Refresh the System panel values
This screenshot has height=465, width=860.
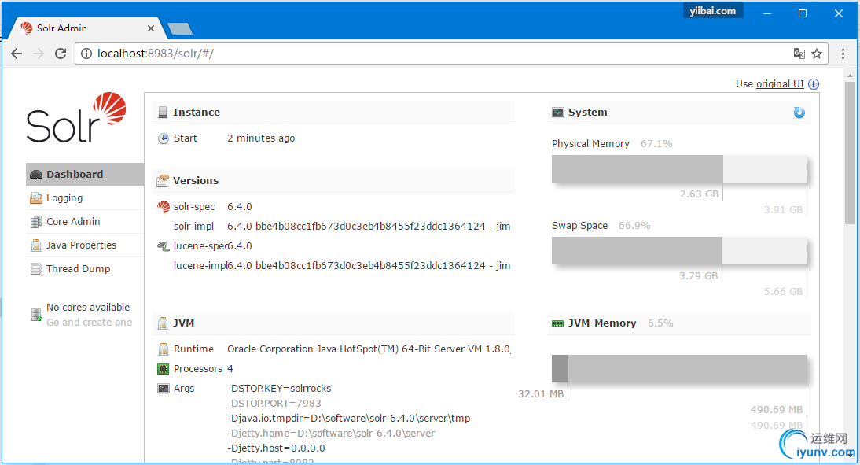click(x=799, y=113)
